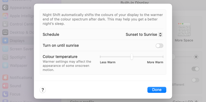
Task: Select the Focus moon icon
Action: (5, 94)
